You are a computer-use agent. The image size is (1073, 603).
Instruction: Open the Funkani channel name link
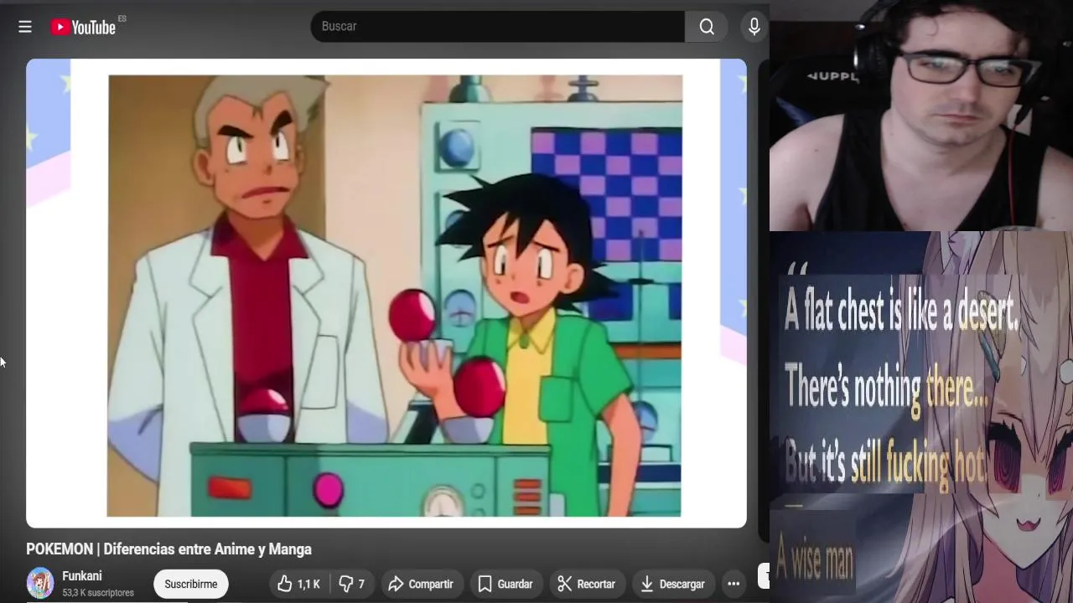pos(82,576)
